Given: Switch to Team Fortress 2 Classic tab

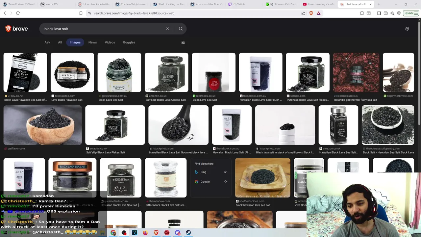Looking at the screenshot, I should 18,4.
